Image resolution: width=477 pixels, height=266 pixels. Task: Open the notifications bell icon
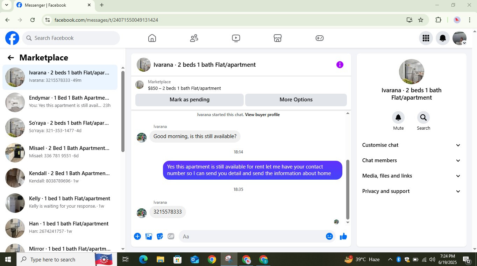[442, 38]
